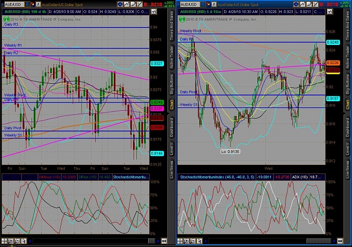Select the Chart tab in left sidebar
The image size is (352, 247).
[172, 105]
